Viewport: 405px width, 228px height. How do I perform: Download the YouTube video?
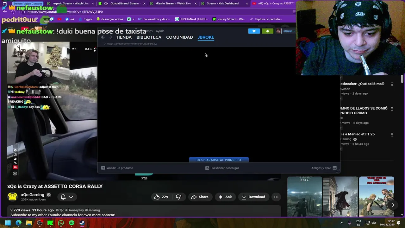coord(253,197)
